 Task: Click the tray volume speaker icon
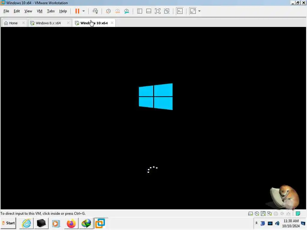(277, 223)
